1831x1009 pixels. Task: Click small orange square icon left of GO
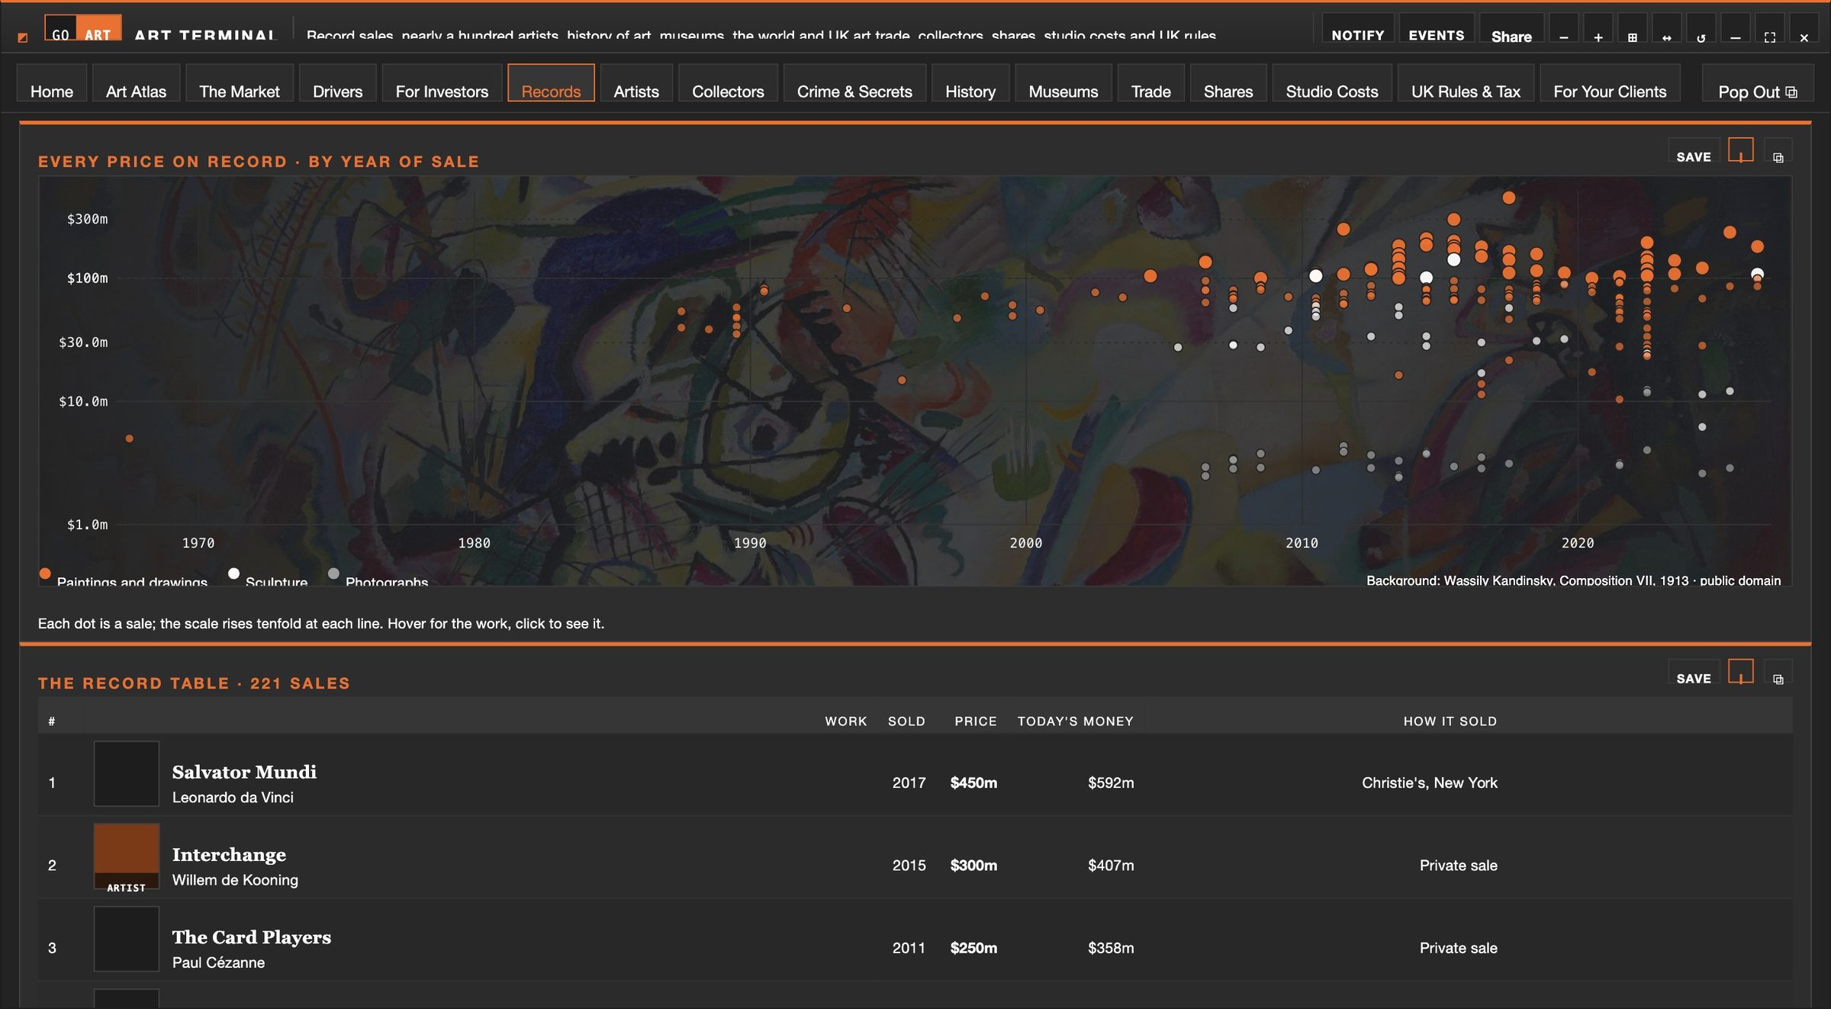22,37
